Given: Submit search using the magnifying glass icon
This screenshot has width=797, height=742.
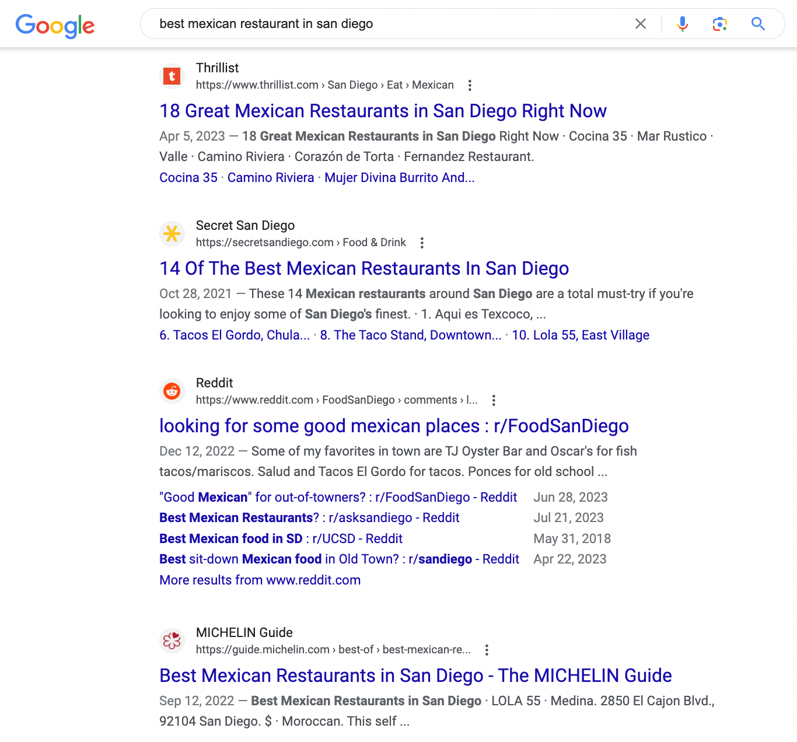Looking at the screenshot, I should point(758,24).
